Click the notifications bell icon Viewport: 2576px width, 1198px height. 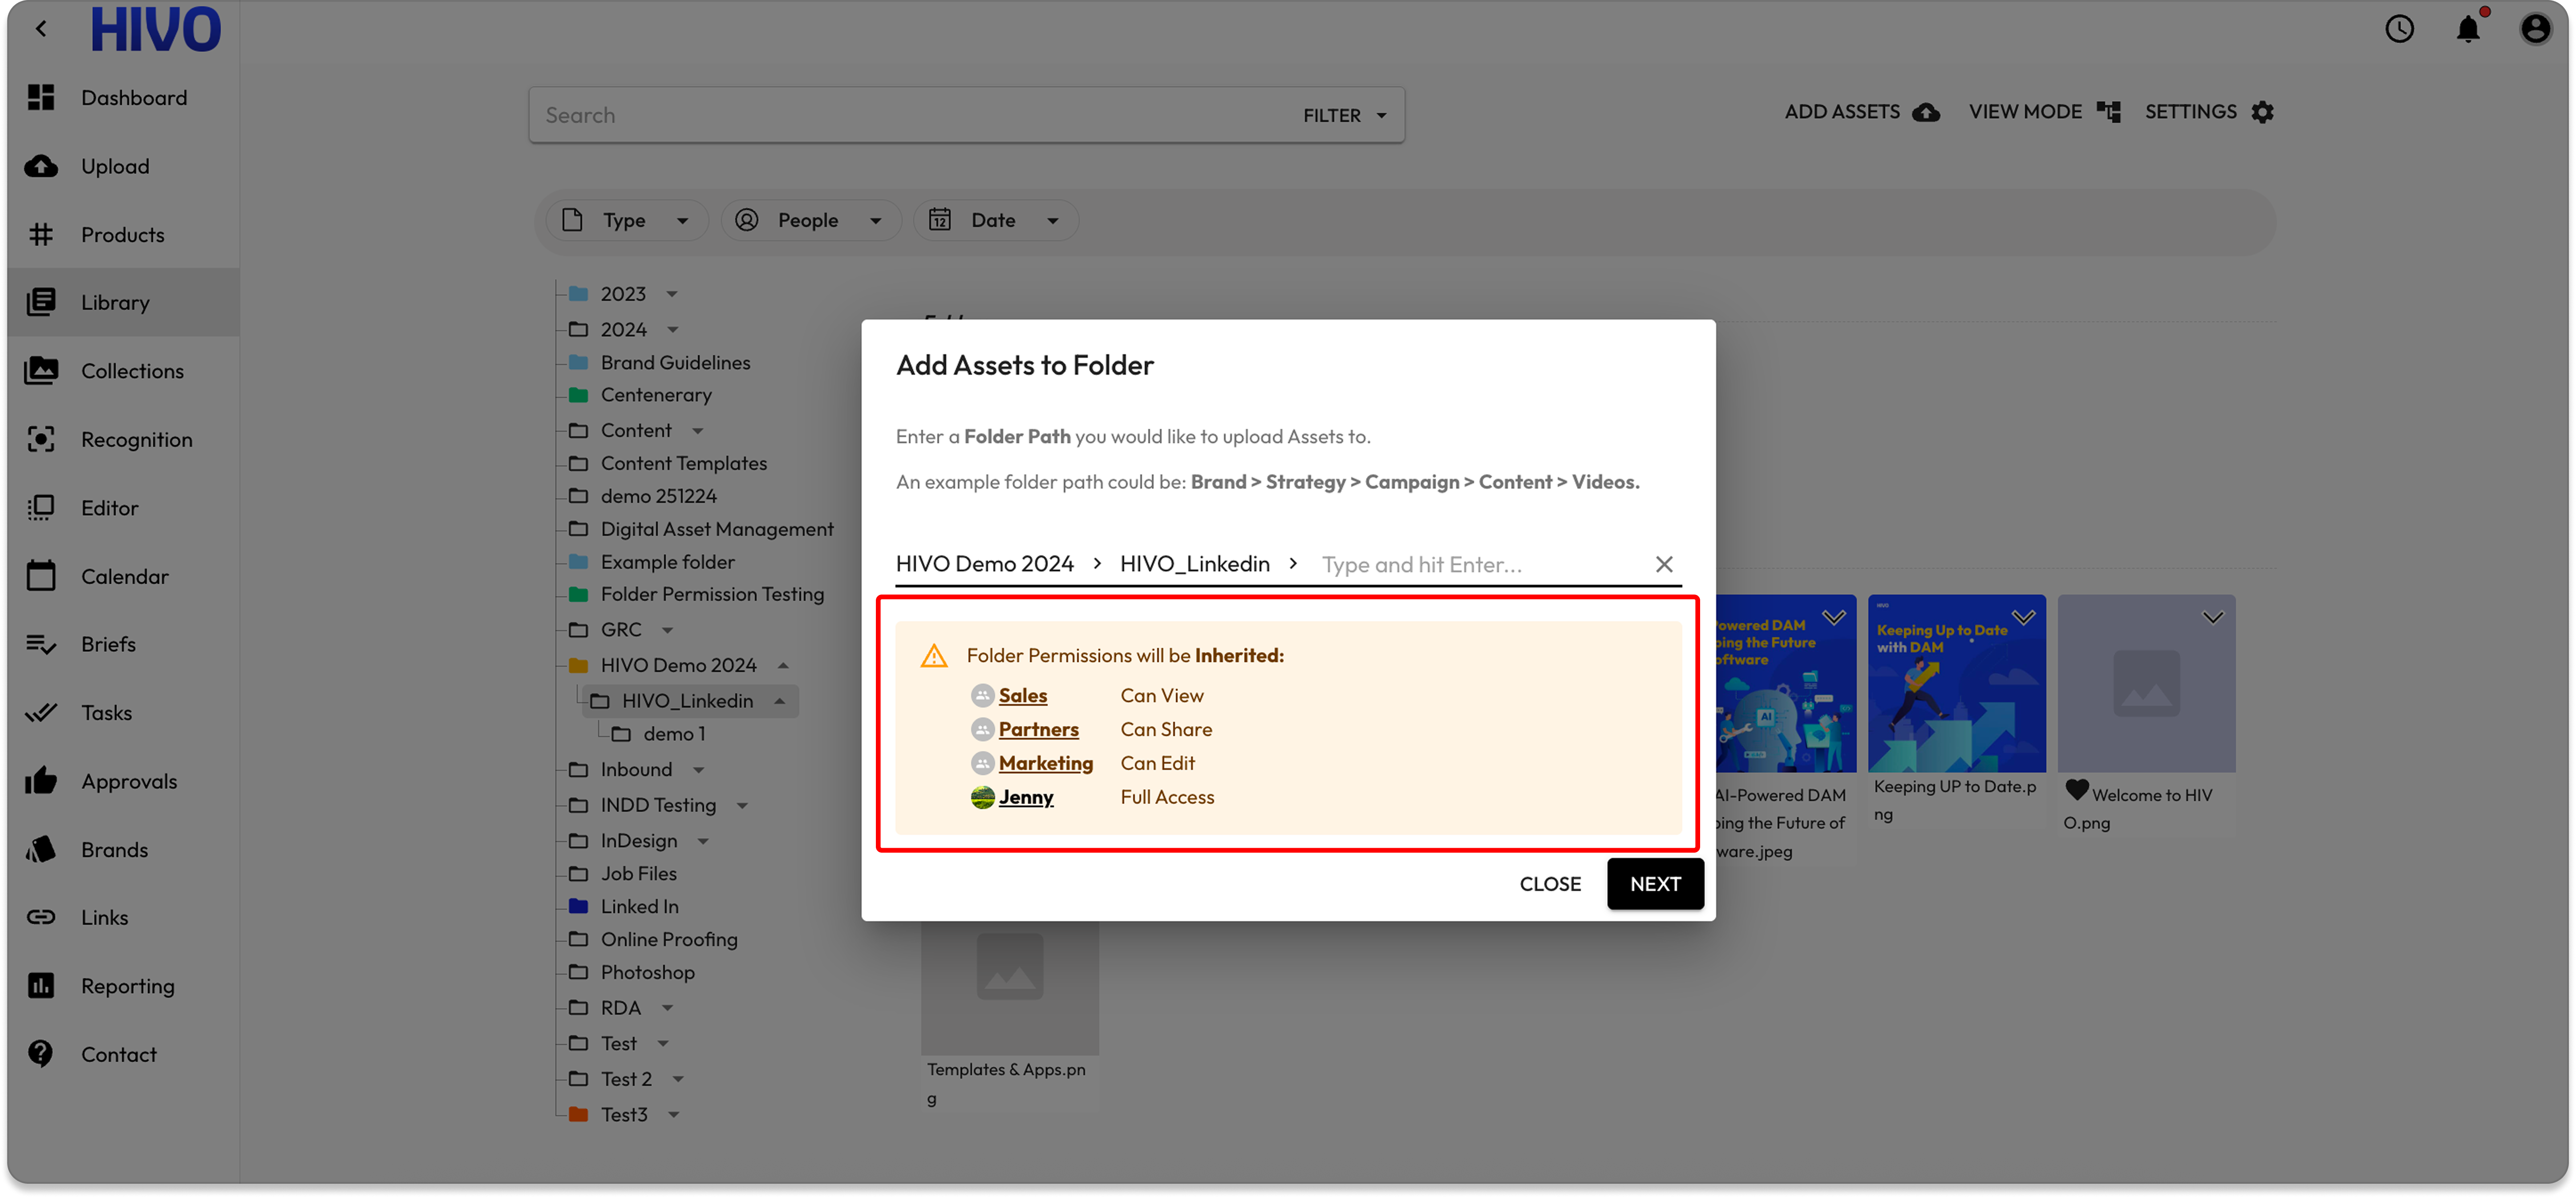(x=2467, y=29)
